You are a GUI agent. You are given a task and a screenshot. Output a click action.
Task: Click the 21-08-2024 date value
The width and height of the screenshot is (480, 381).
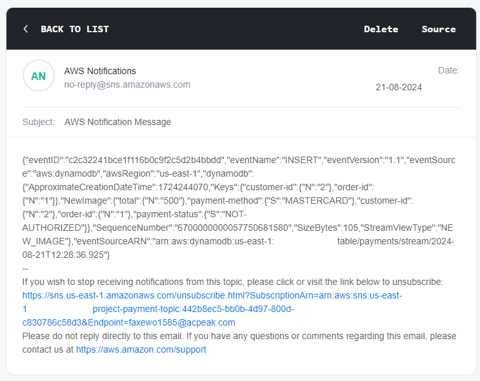(x=399, y=87)
